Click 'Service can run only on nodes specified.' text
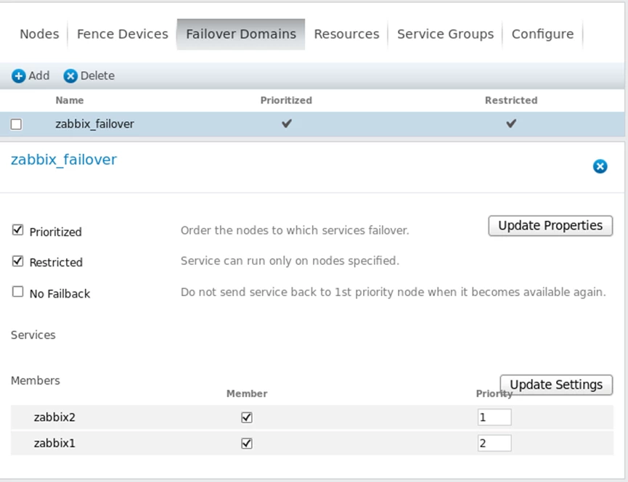The image size is (628, 482). (x=290, y=261)
